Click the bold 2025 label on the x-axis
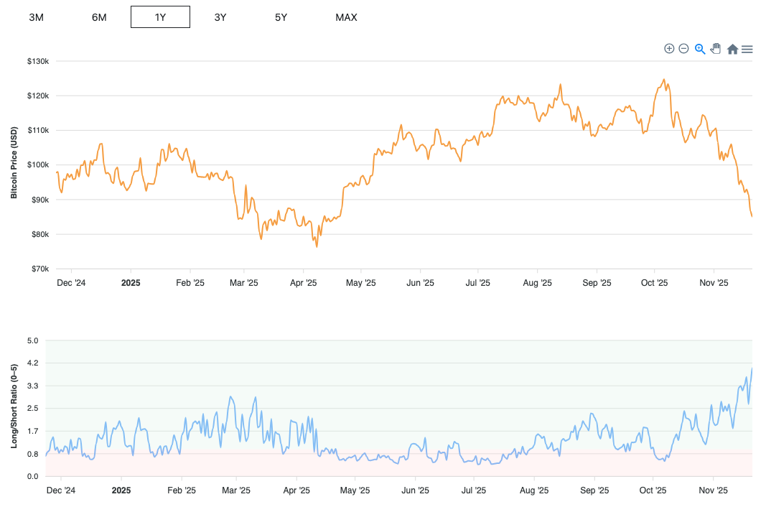The width and height of the screenshot is (766, 507). click(x=131, y=283)
